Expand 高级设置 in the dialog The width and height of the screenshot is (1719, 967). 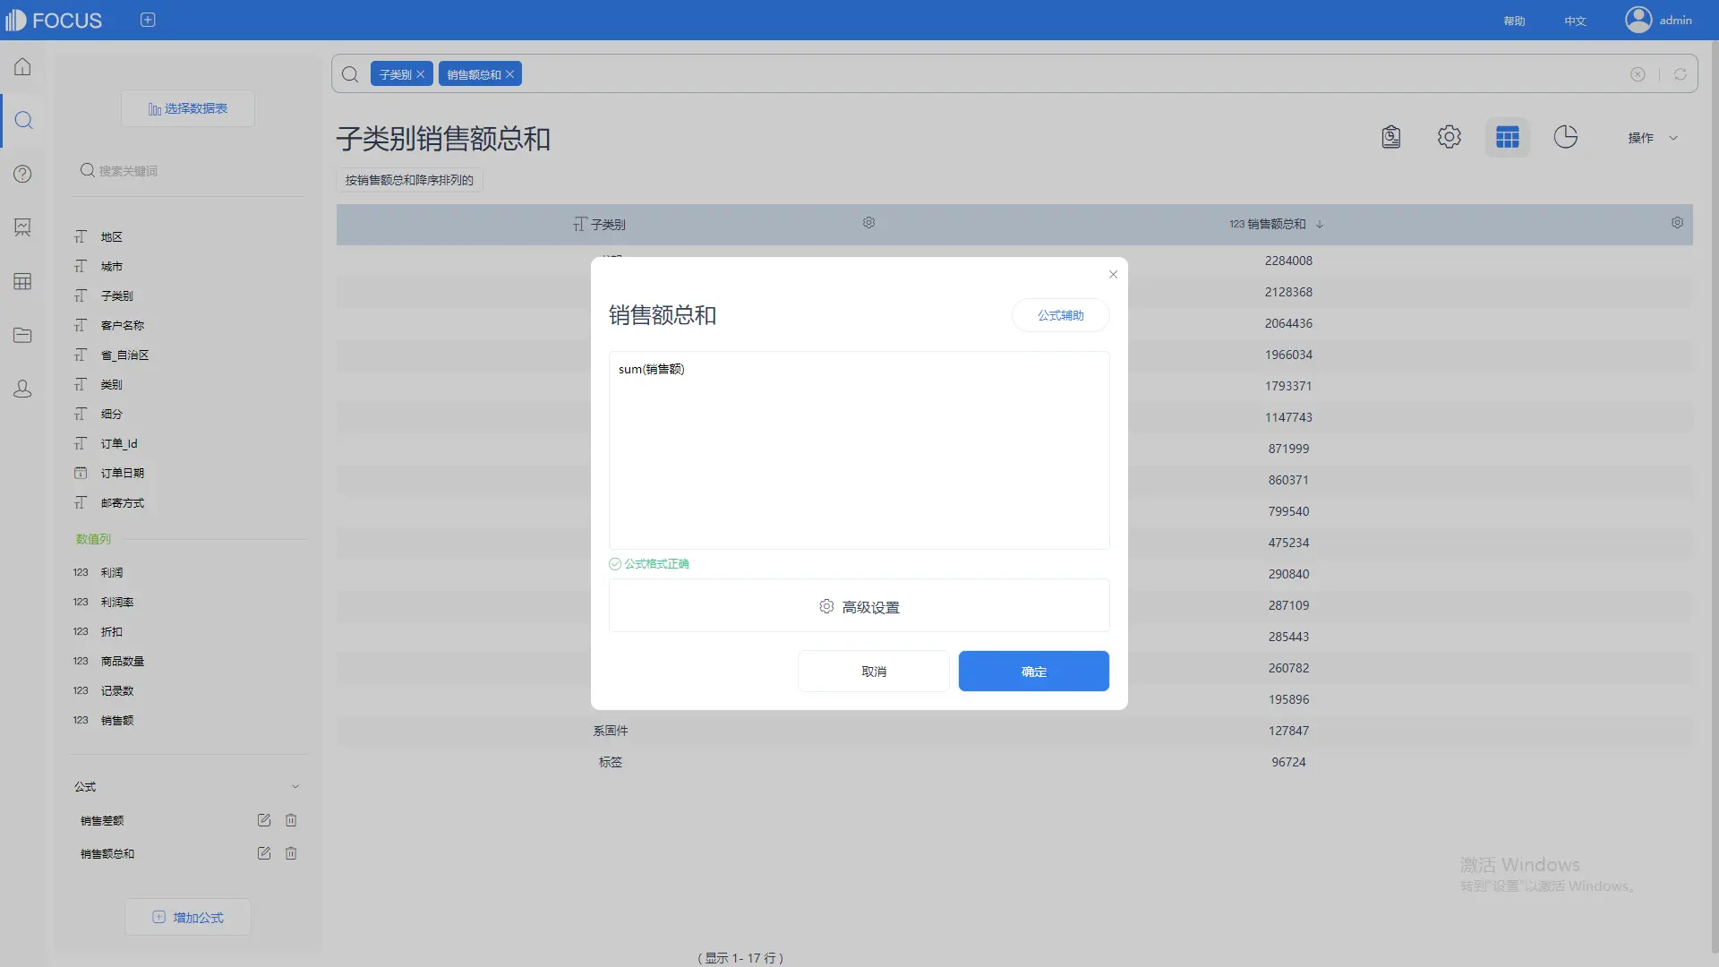point(859,606)
